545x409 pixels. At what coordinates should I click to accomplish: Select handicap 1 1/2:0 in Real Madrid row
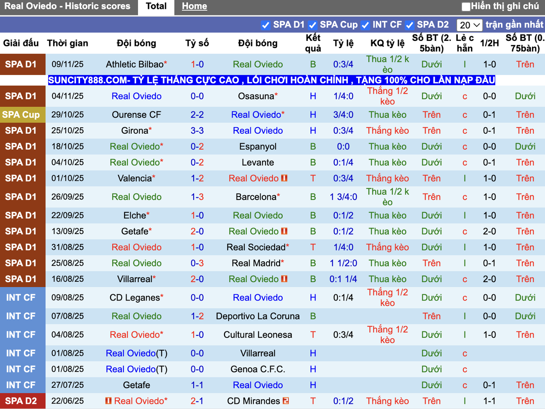coord(343,263)
